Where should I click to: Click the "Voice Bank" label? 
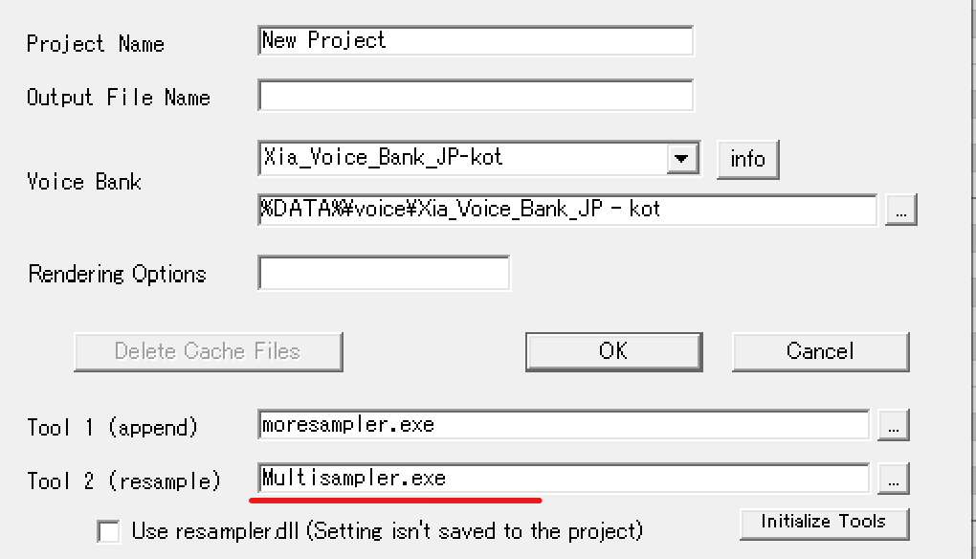click(x=83, y=182)
